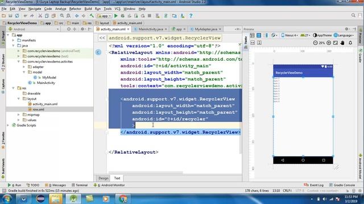364x204 pixels.
Task: Click the Chrome icon in Windows taskbar
Action: click(123, 199)
